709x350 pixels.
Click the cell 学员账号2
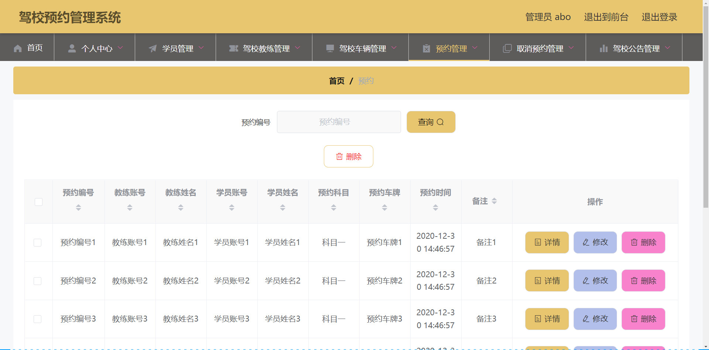[x=232, y=281]
